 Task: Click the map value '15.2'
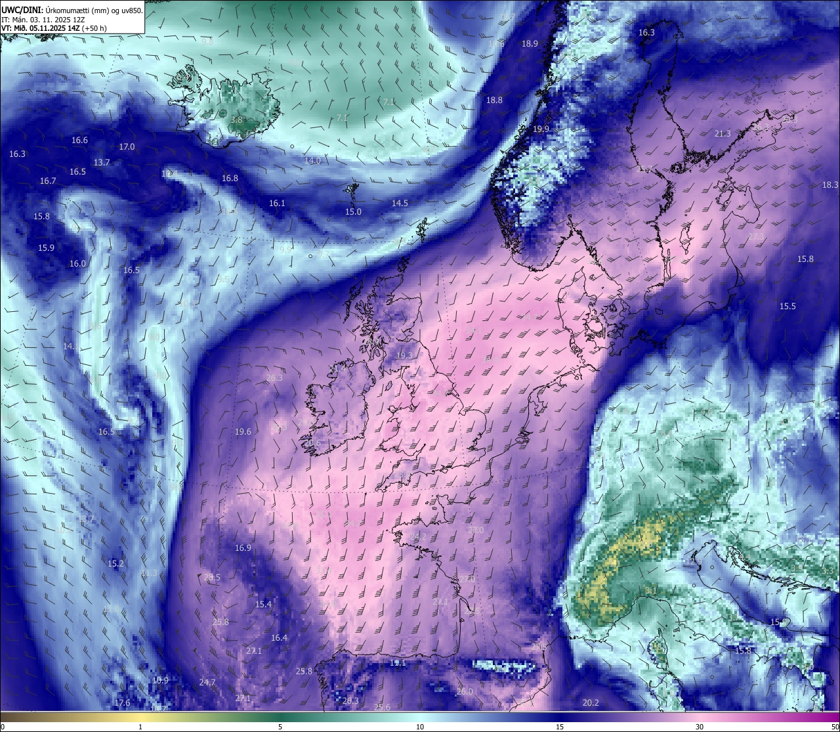coord(115,563)
